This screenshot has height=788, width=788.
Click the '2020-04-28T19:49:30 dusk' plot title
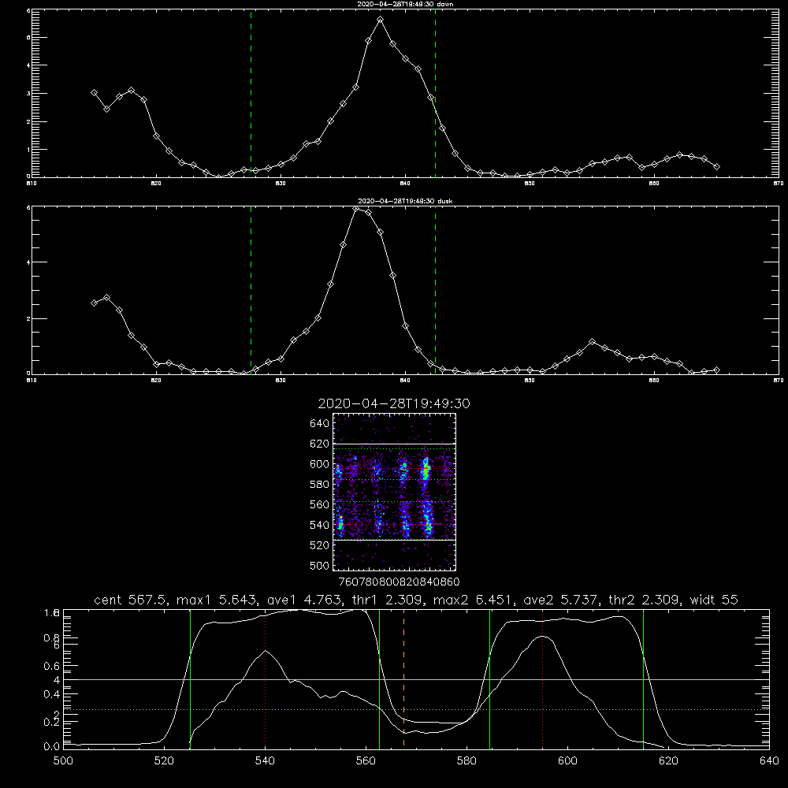click(x=405, y=201)
